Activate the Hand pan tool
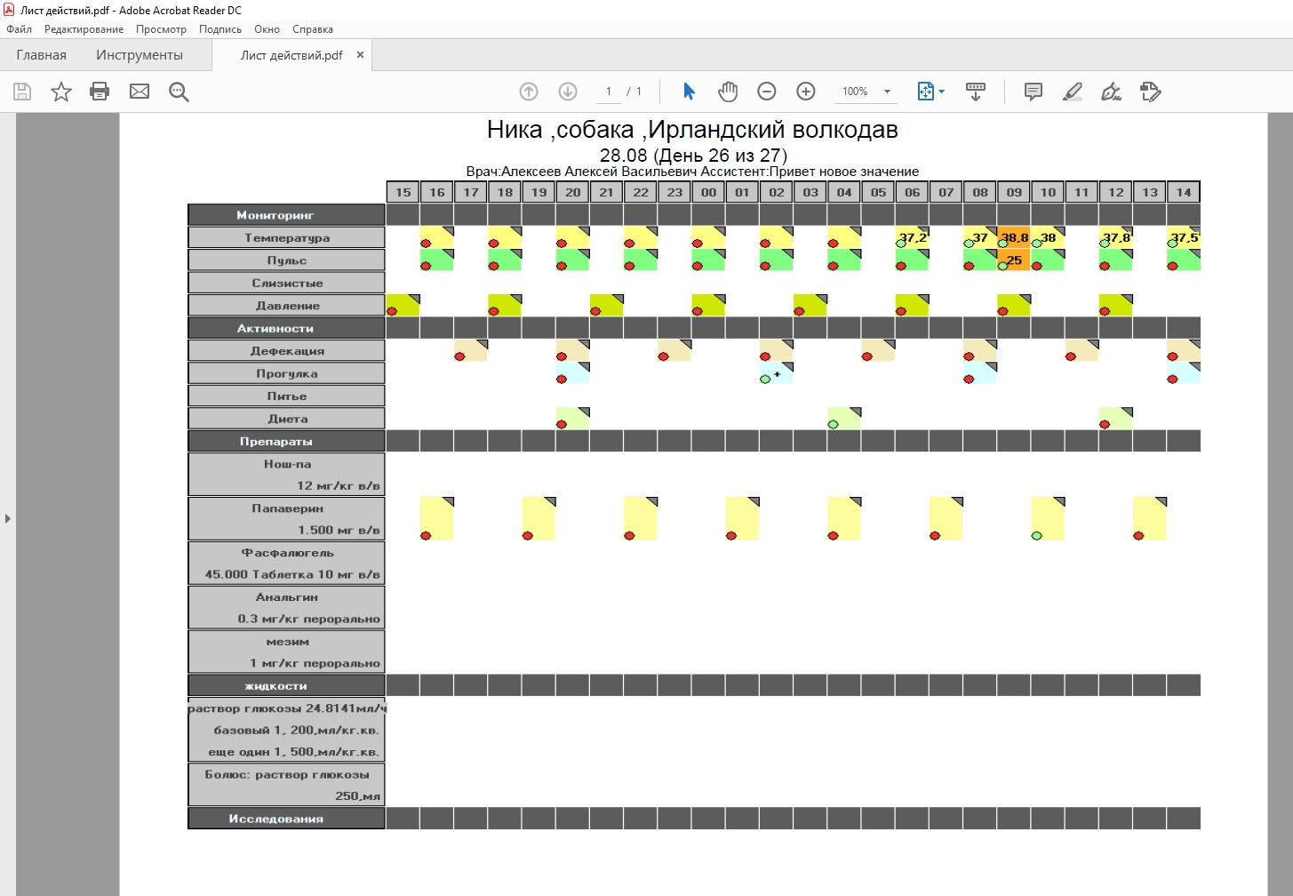The image size is (1293, 896). tap(728, 92)
